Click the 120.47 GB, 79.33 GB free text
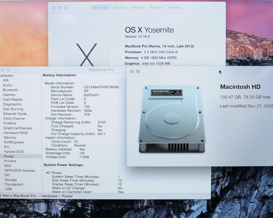Viewport: 273px width, 218px height. click(245, 97)
